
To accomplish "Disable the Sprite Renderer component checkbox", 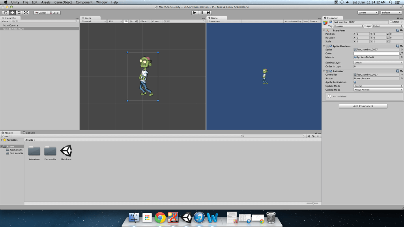I will coord(331,46).
